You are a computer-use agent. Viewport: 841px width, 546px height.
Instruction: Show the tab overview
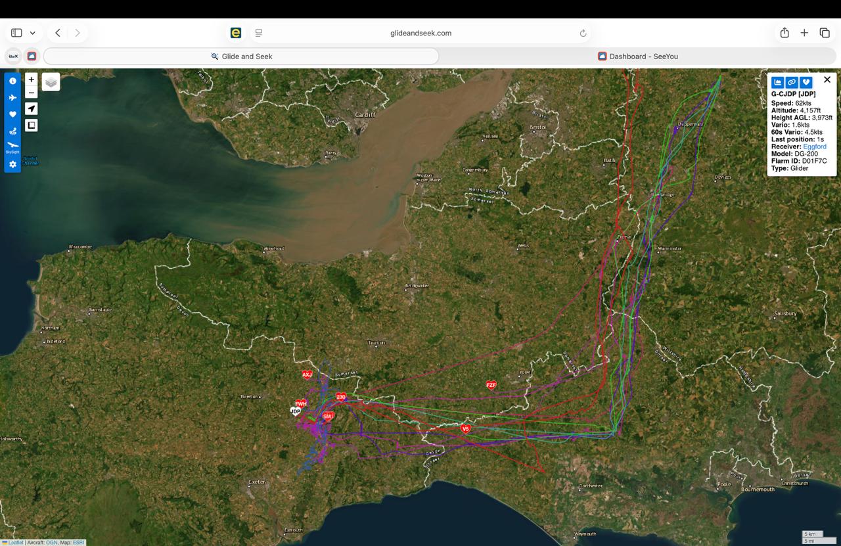tap(825, 33)
